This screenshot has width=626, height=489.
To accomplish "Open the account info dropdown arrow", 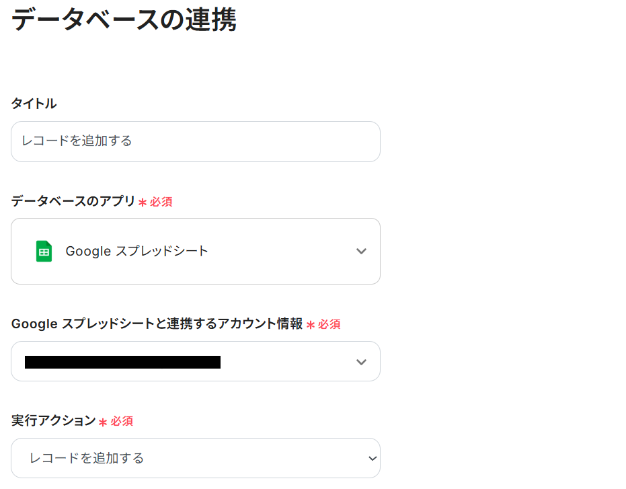I will pos(361,362).
